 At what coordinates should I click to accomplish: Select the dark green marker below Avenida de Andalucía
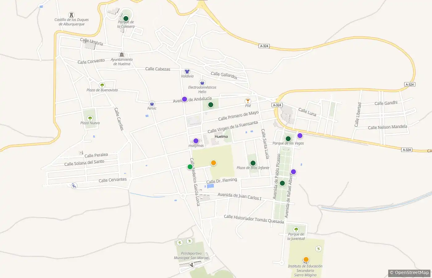point(211,105)
